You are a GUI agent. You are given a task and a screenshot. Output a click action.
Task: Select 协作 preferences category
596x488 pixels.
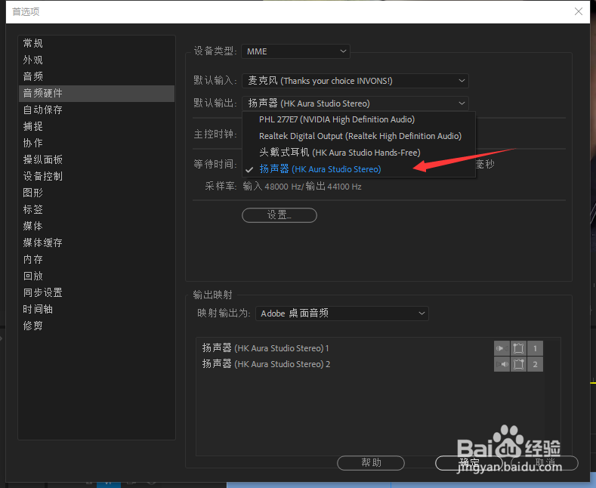[97, 143]
